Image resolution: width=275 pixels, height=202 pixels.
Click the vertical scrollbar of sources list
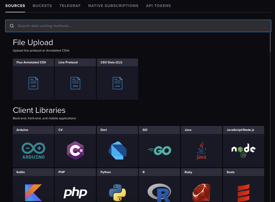270,42
